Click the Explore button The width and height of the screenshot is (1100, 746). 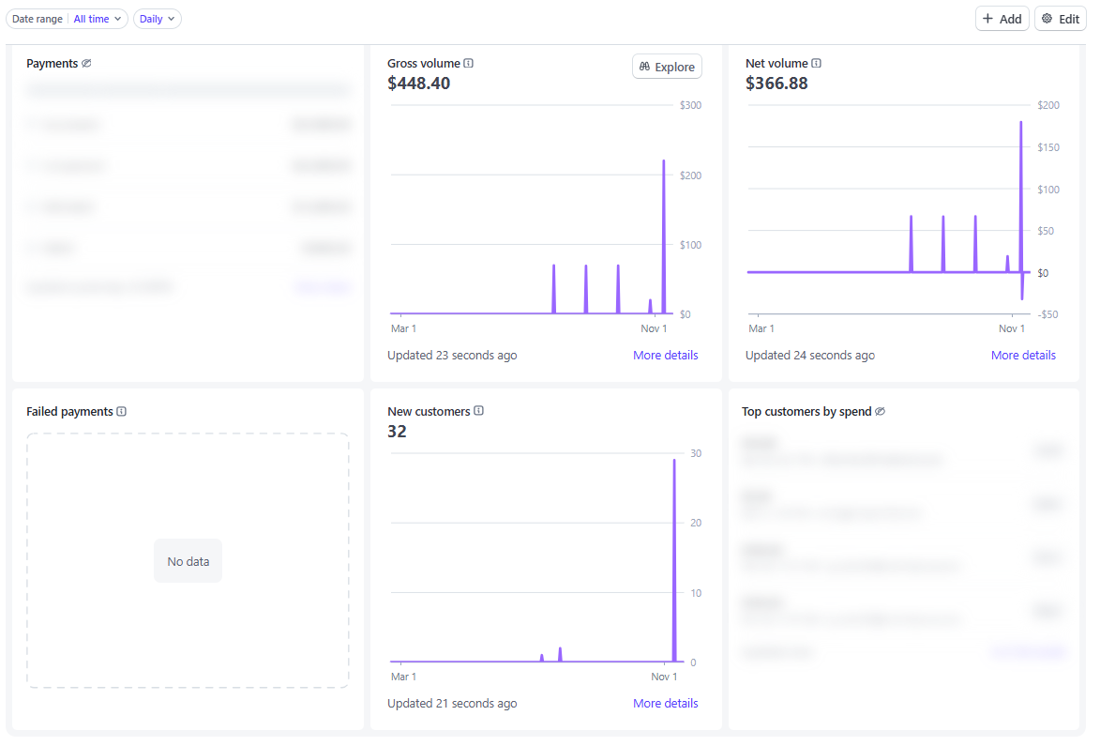667,66
